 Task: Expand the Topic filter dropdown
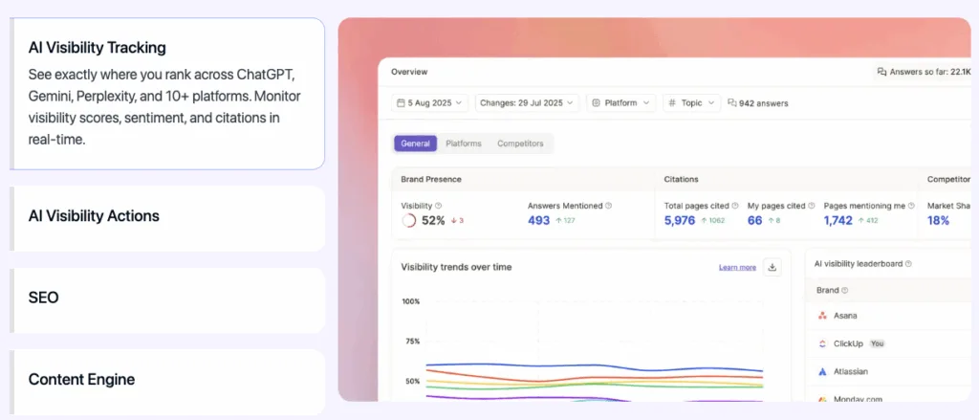[691, 102]
